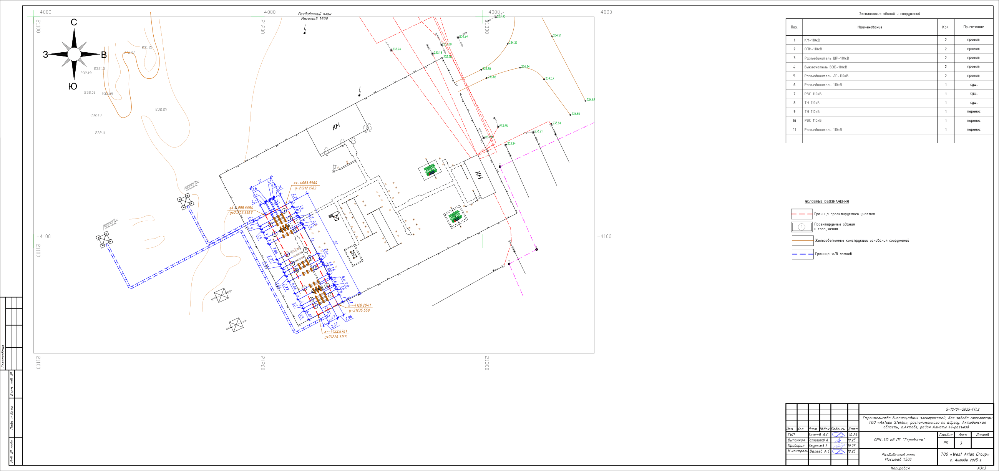Click the "Экспликация зданий и сооружений" table title
999x471 pixels.
point(889,14)
